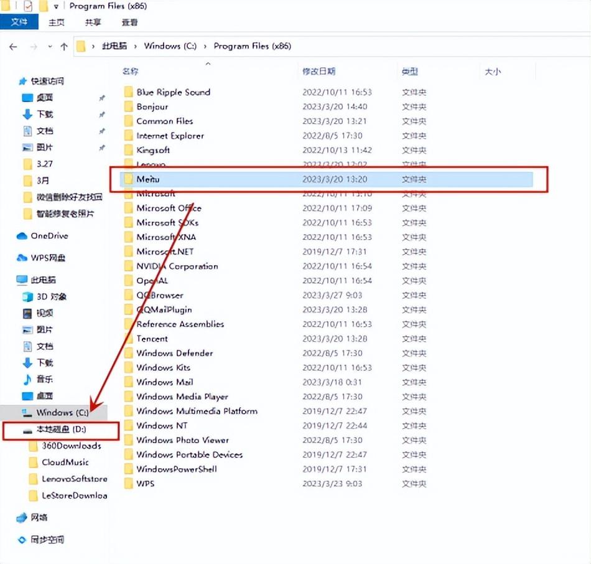
Task: Sort by the 类型 column header
Action: (410, 71)
